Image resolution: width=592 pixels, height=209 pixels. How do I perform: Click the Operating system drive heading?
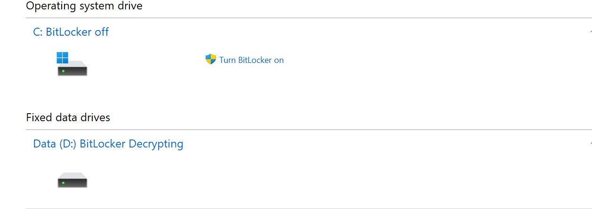(x=84, y=6)
